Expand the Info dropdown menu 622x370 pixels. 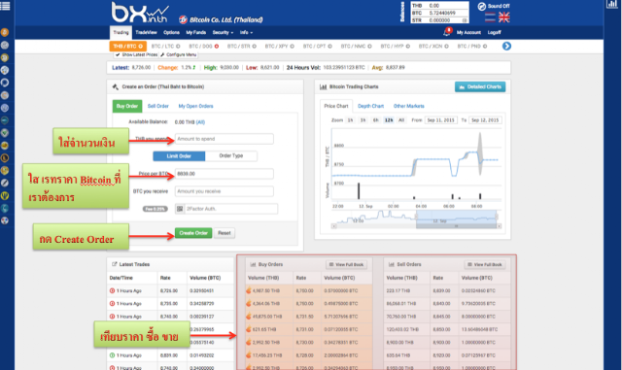tap(246, 32)
